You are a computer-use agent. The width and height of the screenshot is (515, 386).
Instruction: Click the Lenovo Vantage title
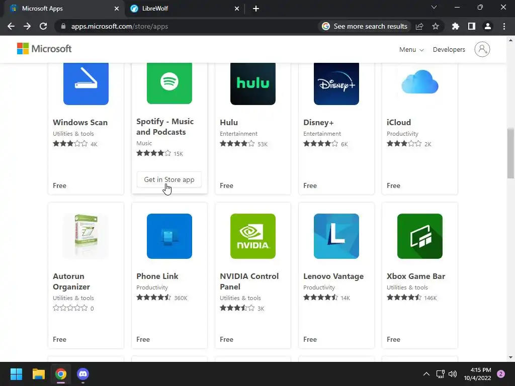[x=333, y=276]
